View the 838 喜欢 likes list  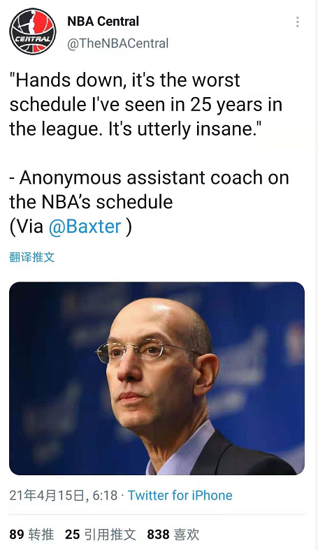click(x=173, y=535)
